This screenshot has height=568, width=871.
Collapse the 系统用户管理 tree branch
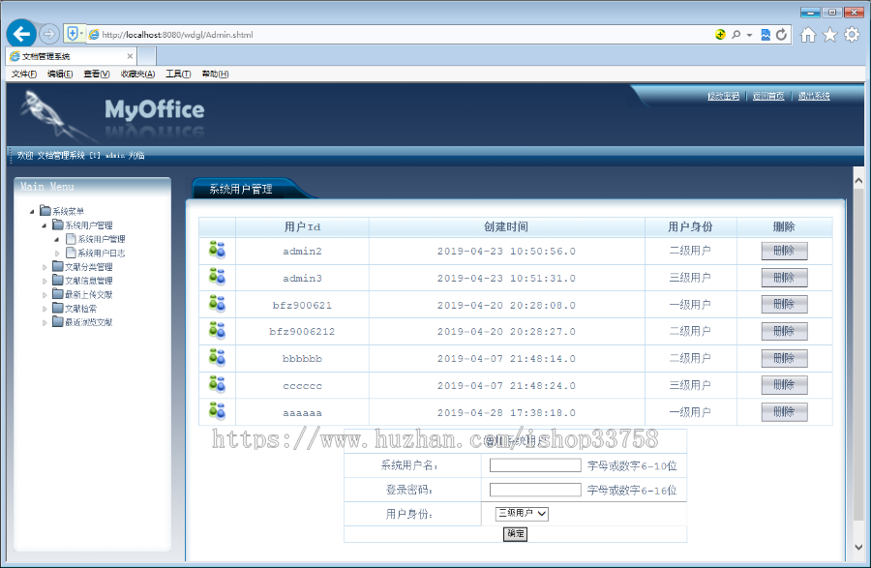[43, 224]
